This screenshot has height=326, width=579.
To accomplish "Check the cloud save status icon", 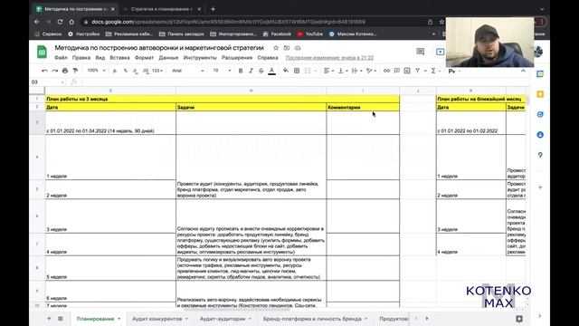I will 298,48.
